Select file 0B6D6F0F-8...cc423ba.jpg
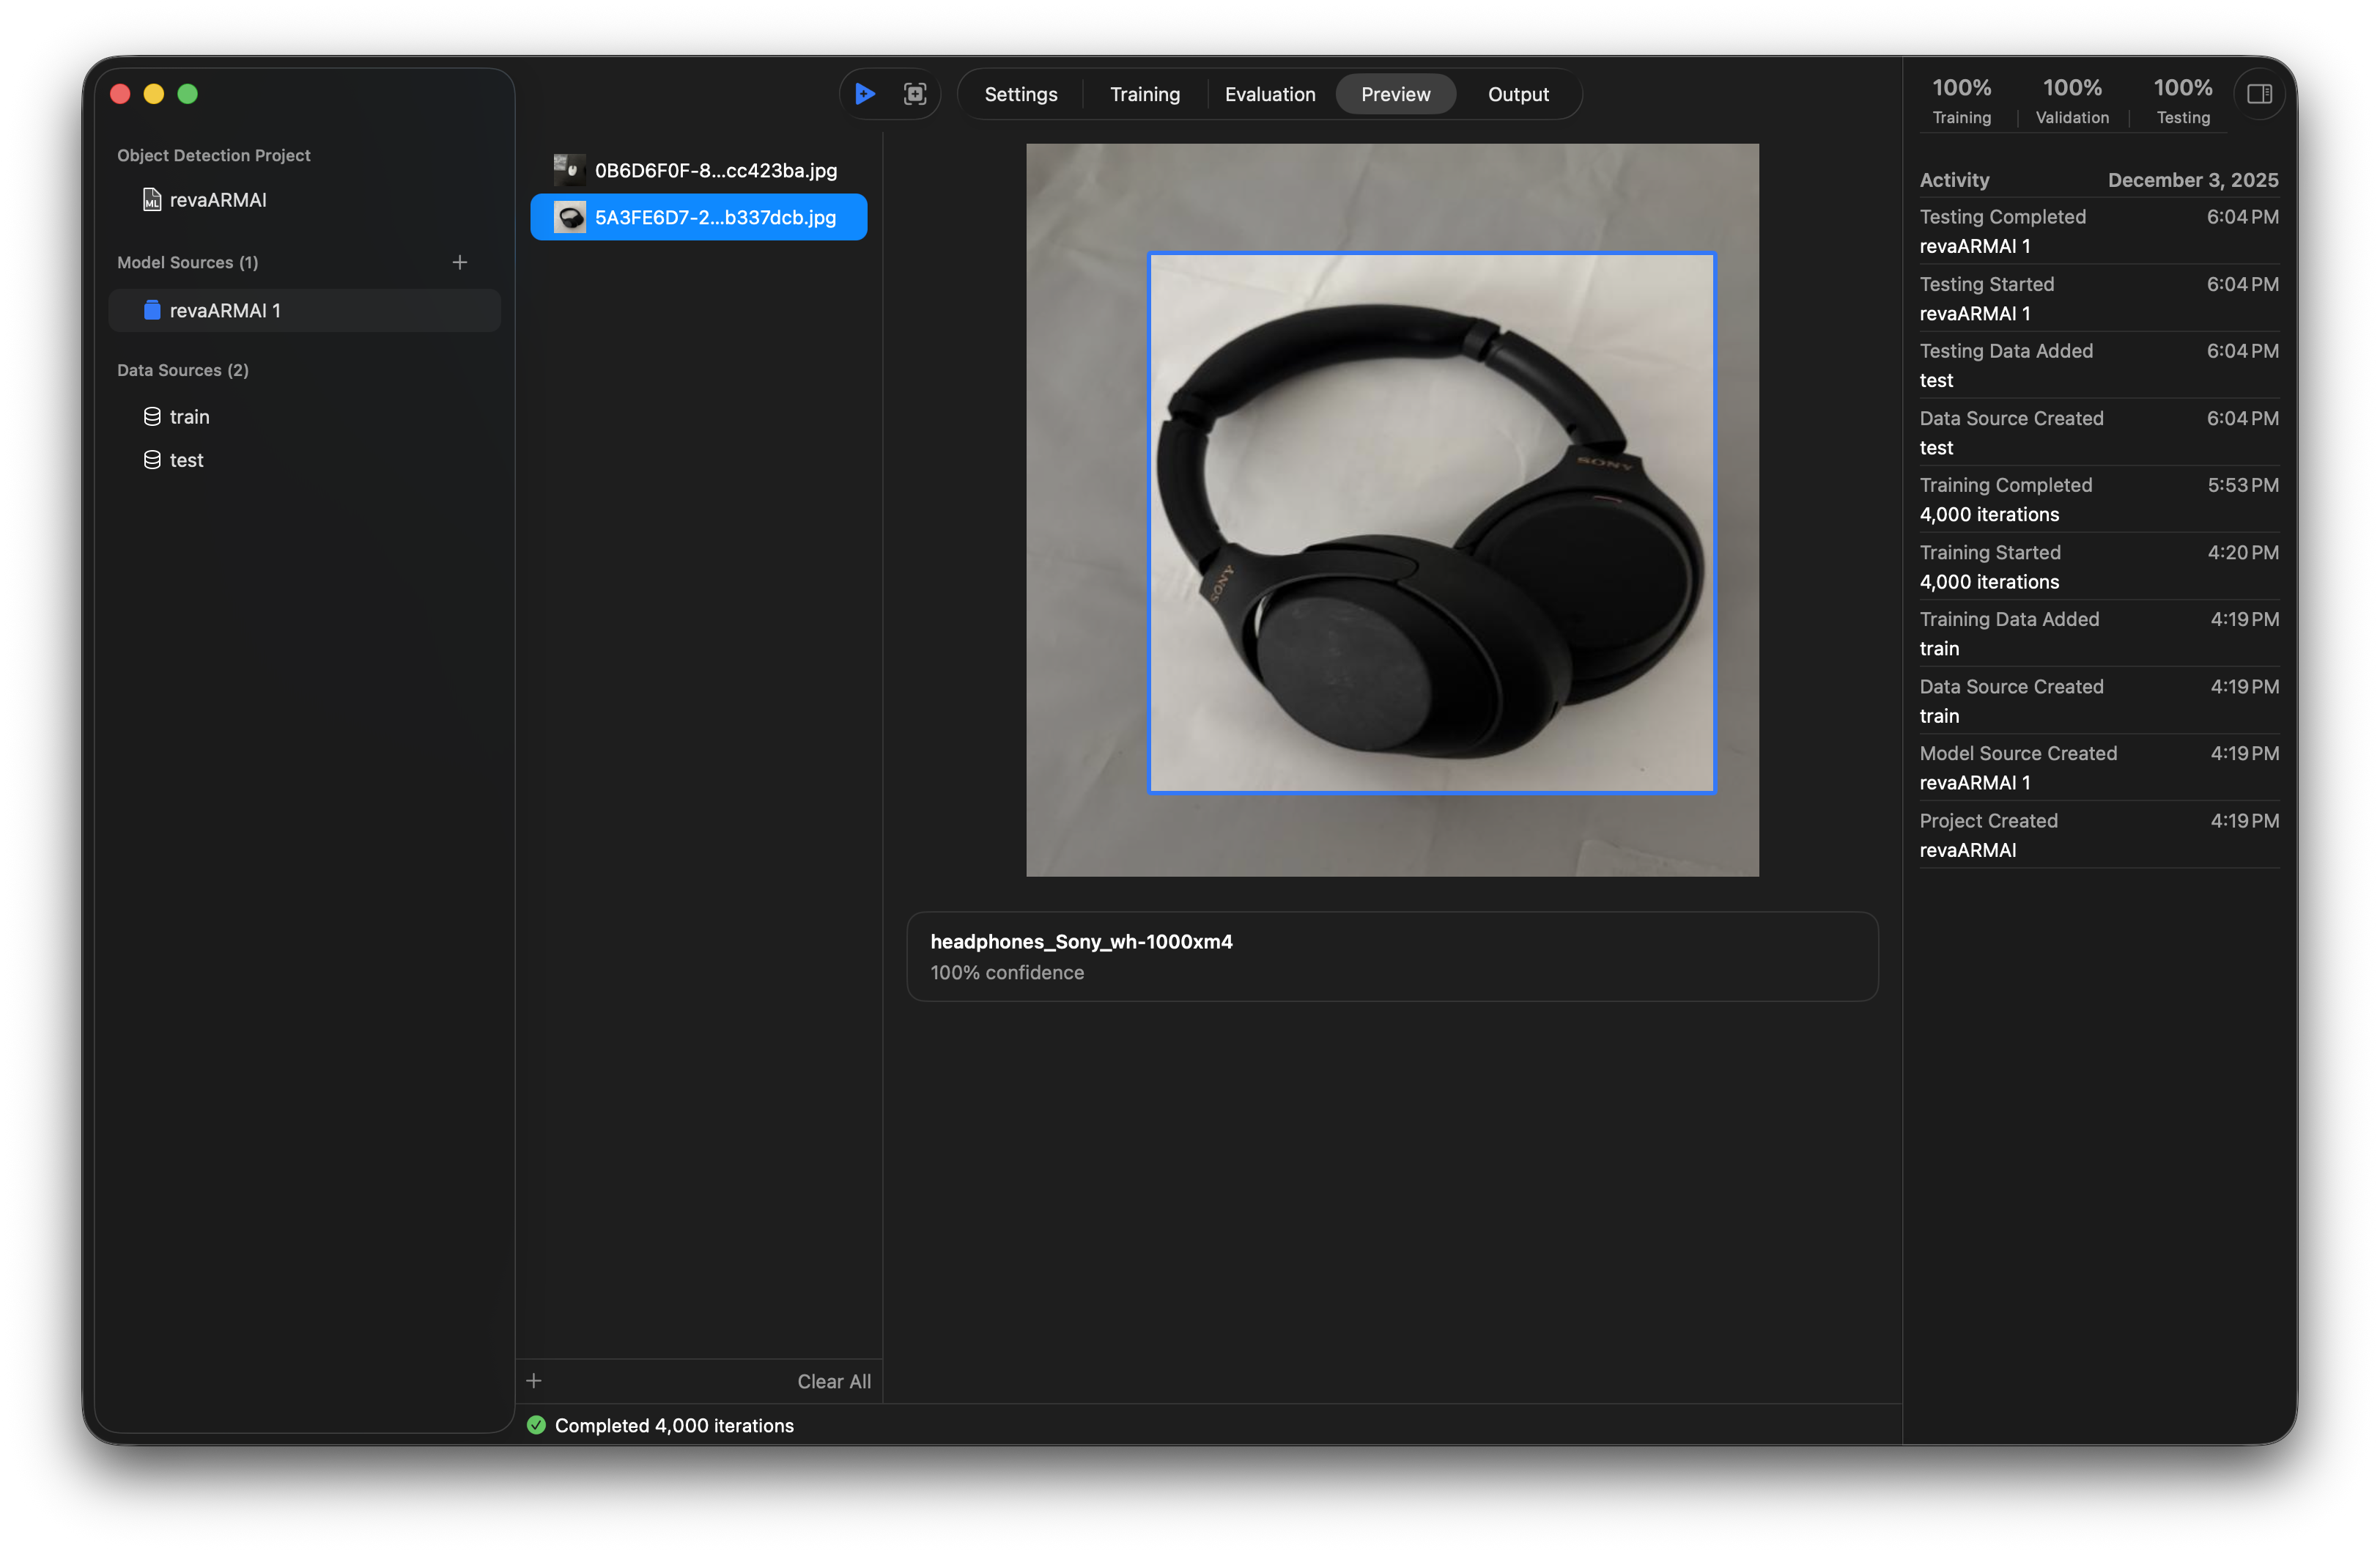This screenshot has height=1554, width=2380. (x=699, y=169)
